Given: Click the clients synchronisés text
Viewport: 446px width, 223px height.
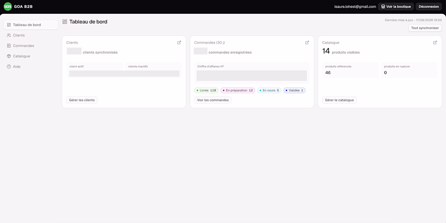Looking at the screenshot, I should click(x=100, y=53).
